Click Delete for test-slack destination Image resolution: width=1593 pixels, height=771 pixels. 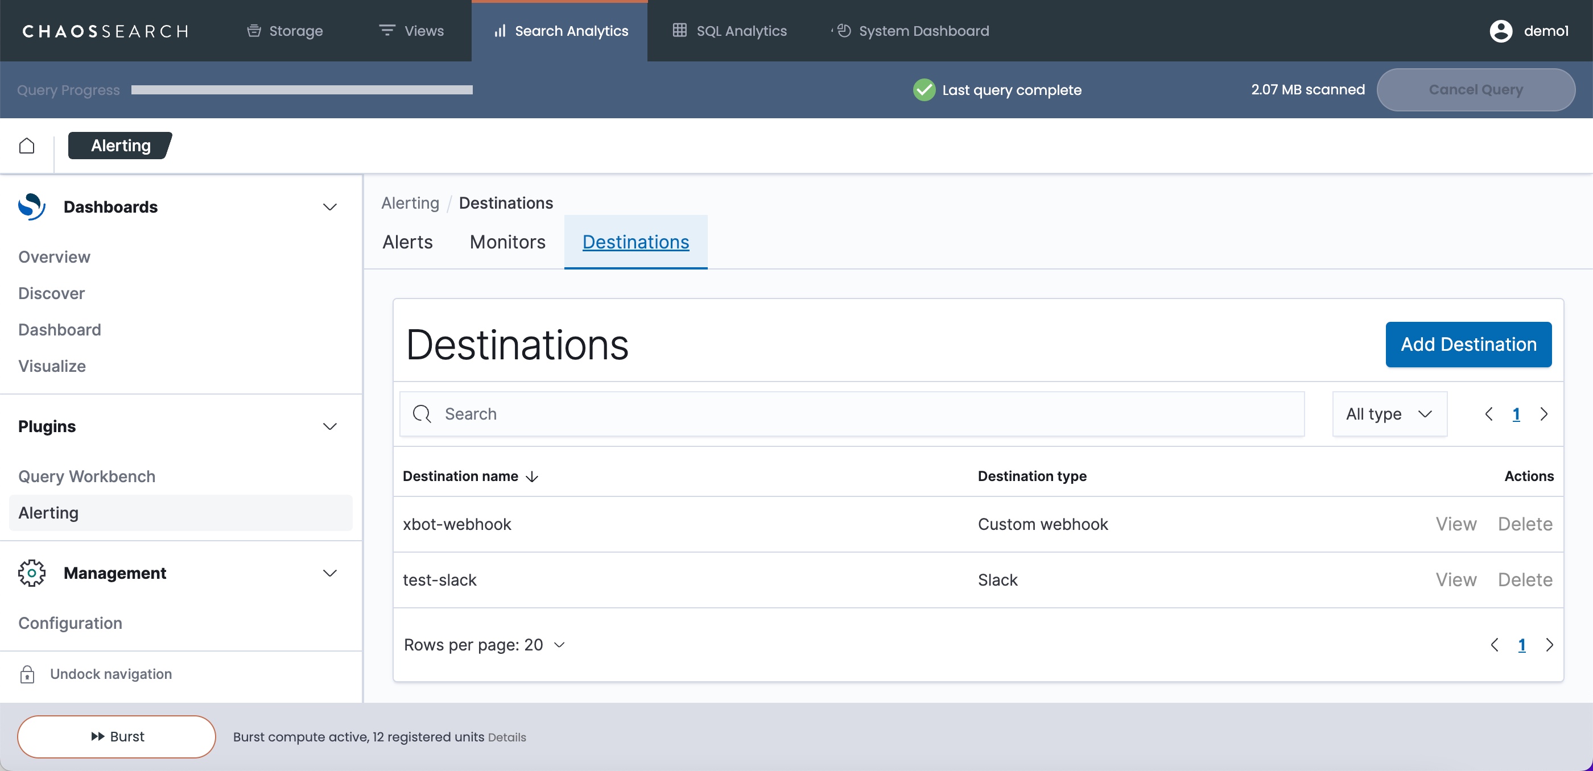[1524, 580]
